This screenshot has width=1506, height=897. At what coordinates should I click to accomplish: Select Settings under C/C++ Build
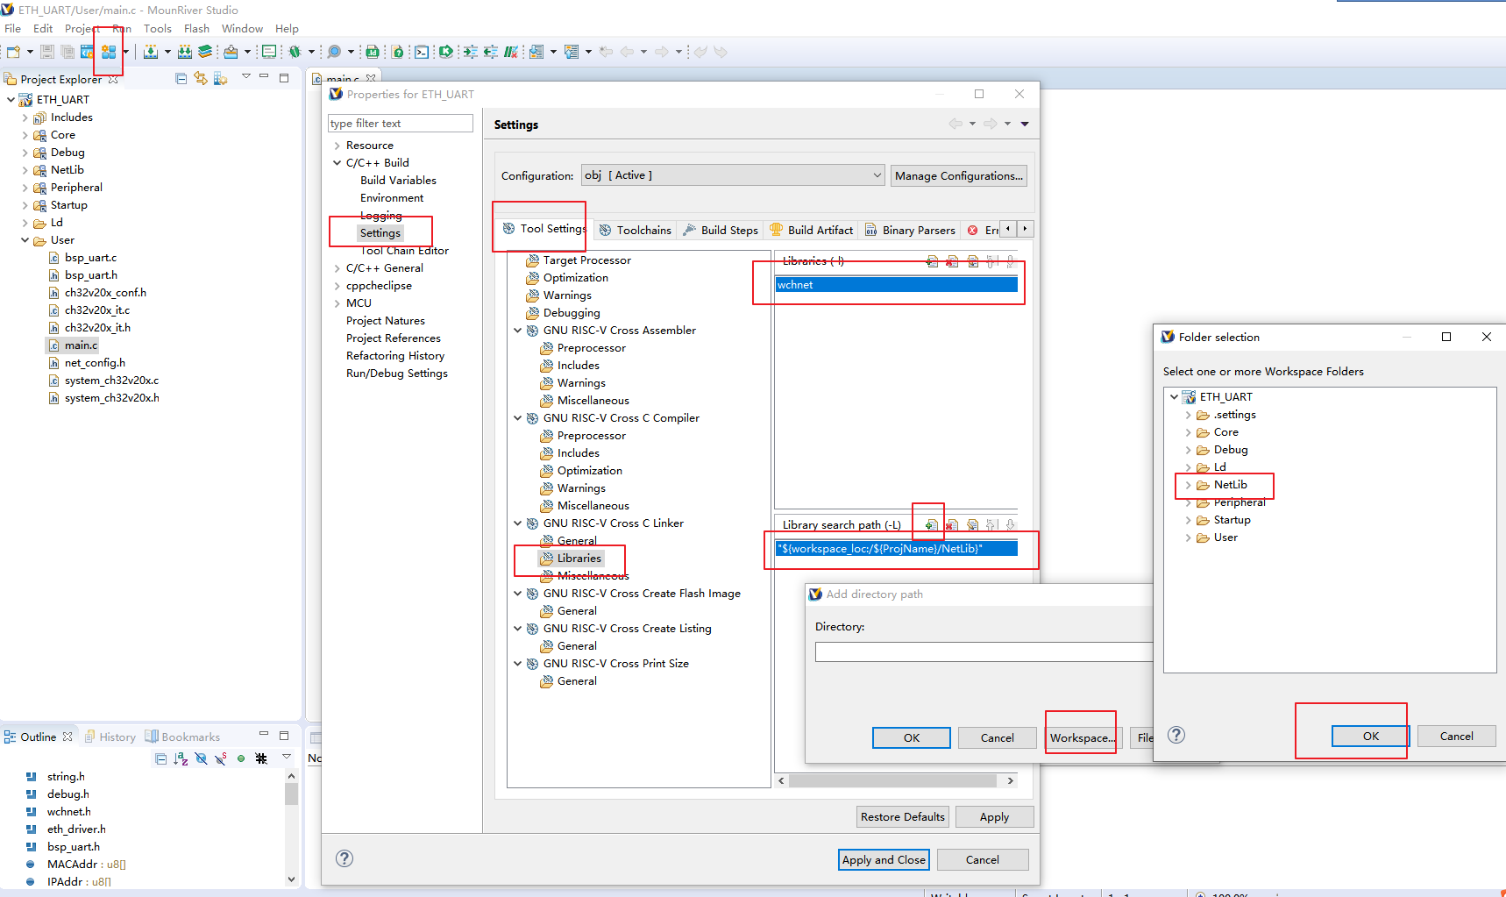380,233
